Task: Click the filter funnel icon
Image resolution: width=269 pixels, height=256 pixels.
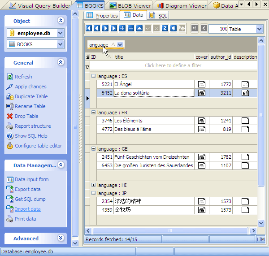Action: click(87, 67)
